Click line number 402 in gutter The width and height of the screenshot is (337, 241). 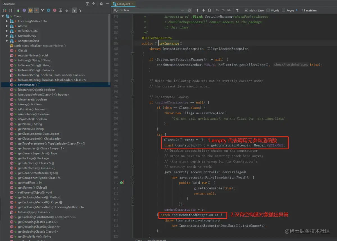tap(116, 140)
